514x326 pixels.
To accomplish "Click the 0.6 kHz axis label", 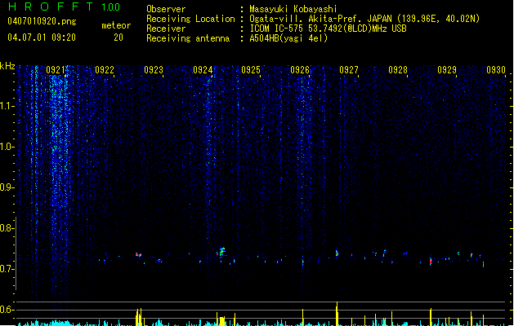I will click(7, 310).
